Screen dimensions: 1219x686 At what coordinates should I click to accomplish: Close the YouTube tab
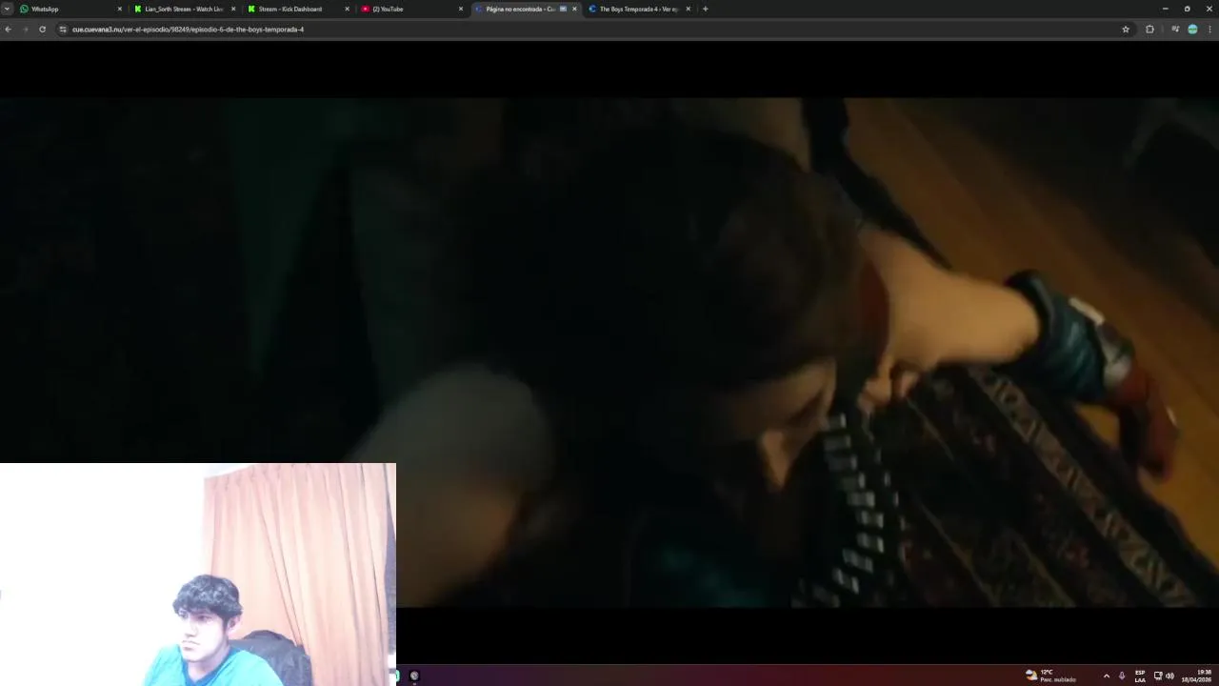(461, 9)
